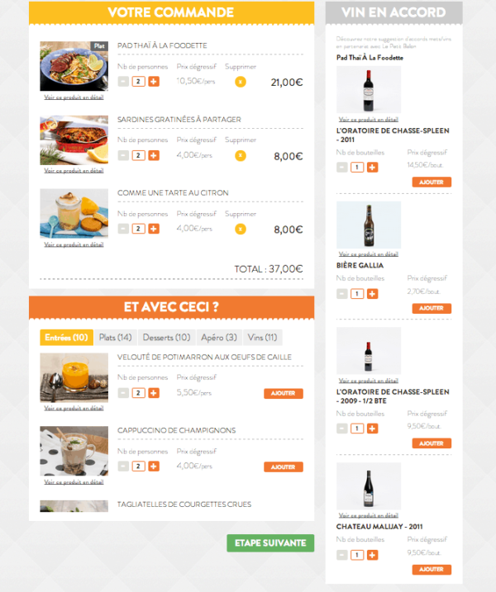Increase Cappuccino de Champignons persons count

point(154,466)
